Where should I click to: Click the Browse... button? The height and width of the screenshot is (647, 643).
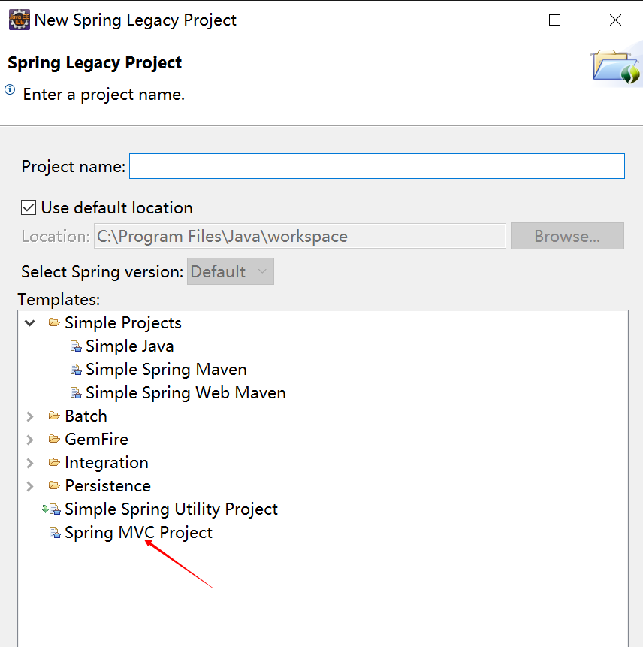pos(567,236)
